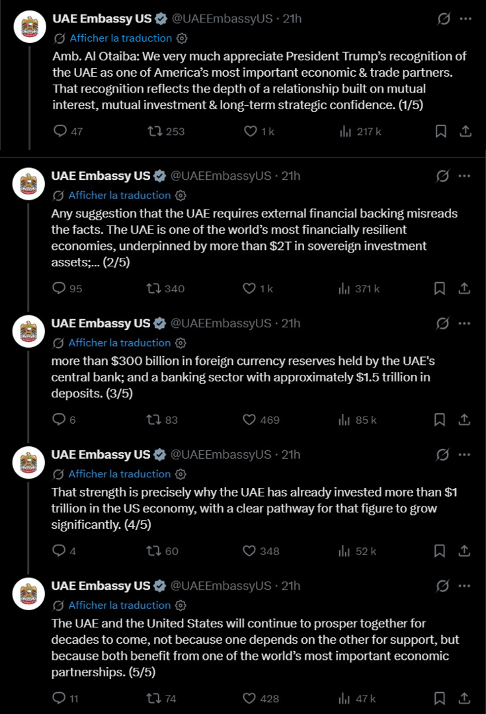Like the (5/5) tweet with 428 likes

[x=249, y=698]
